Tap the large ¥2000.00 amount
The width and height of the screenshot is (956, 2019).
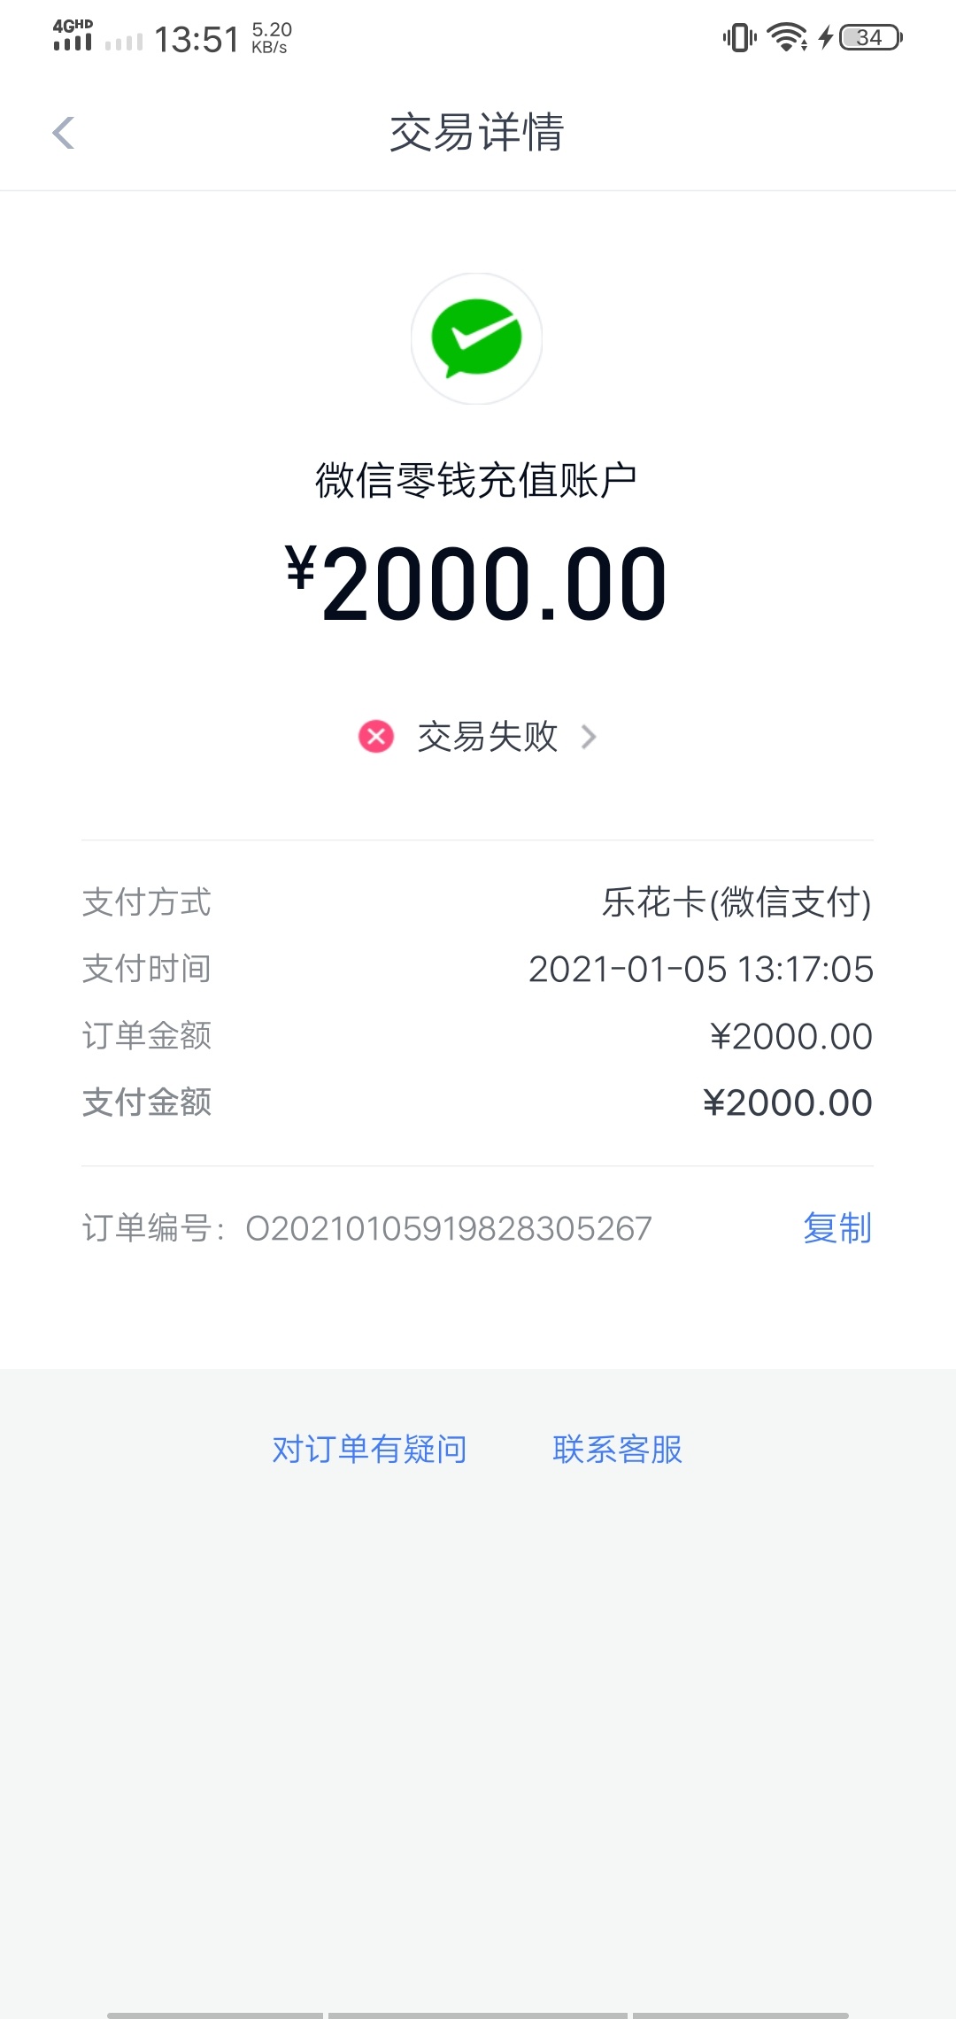point(476,584)
